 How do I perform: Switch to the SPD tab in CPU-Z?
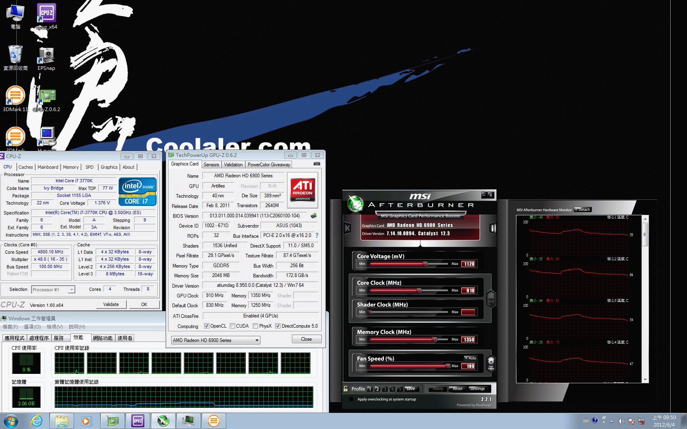(x=90, y=167)
